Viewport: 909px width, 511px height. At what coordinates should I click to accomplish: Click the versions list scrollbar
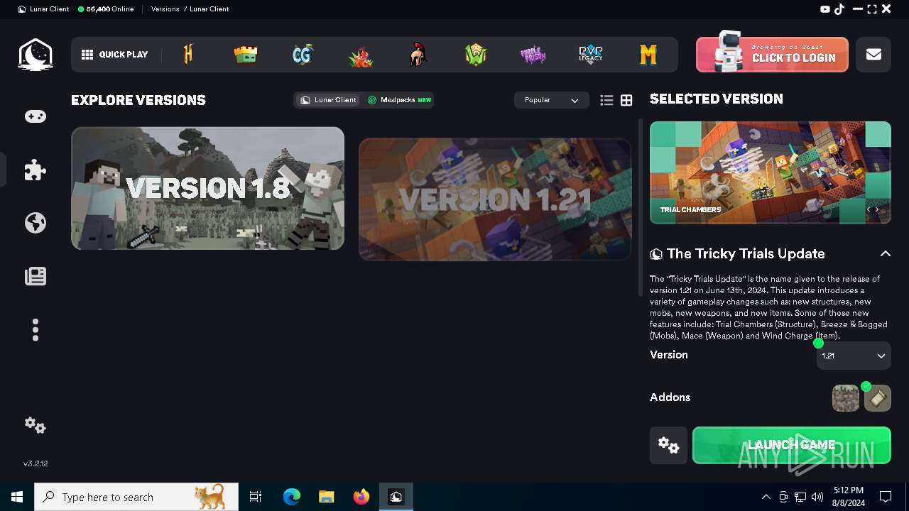tap(641, 207)
